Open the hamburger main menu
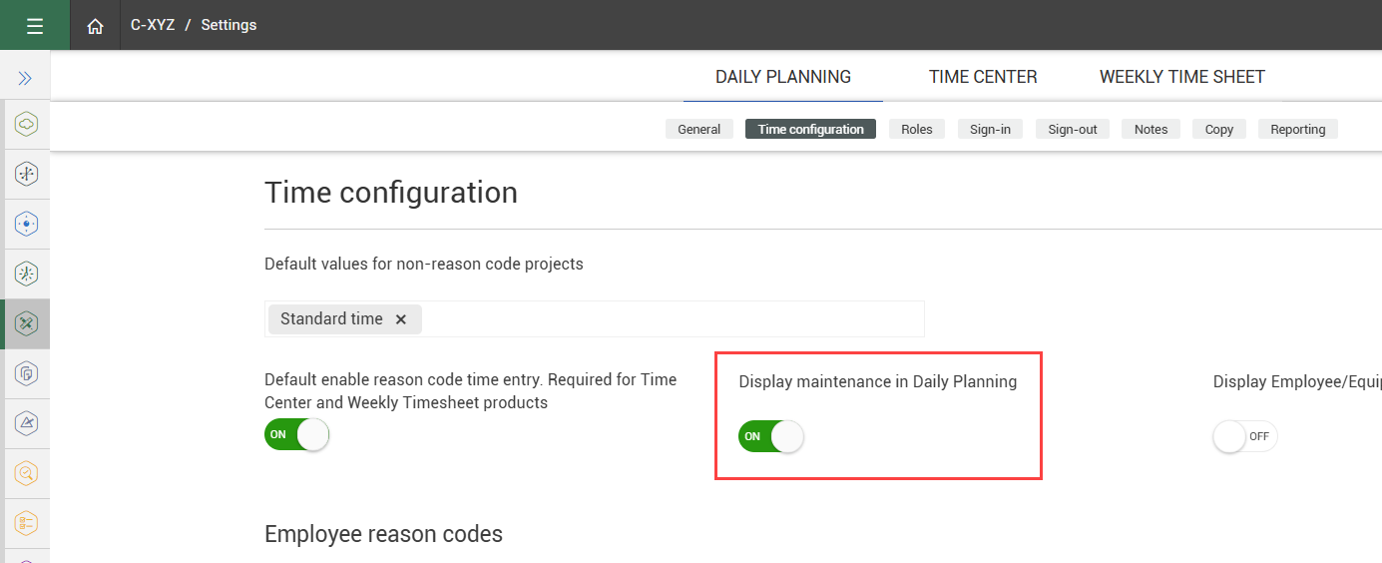Image resolution: width=1382 pixels, height=563 pixels. click(35, 25)
